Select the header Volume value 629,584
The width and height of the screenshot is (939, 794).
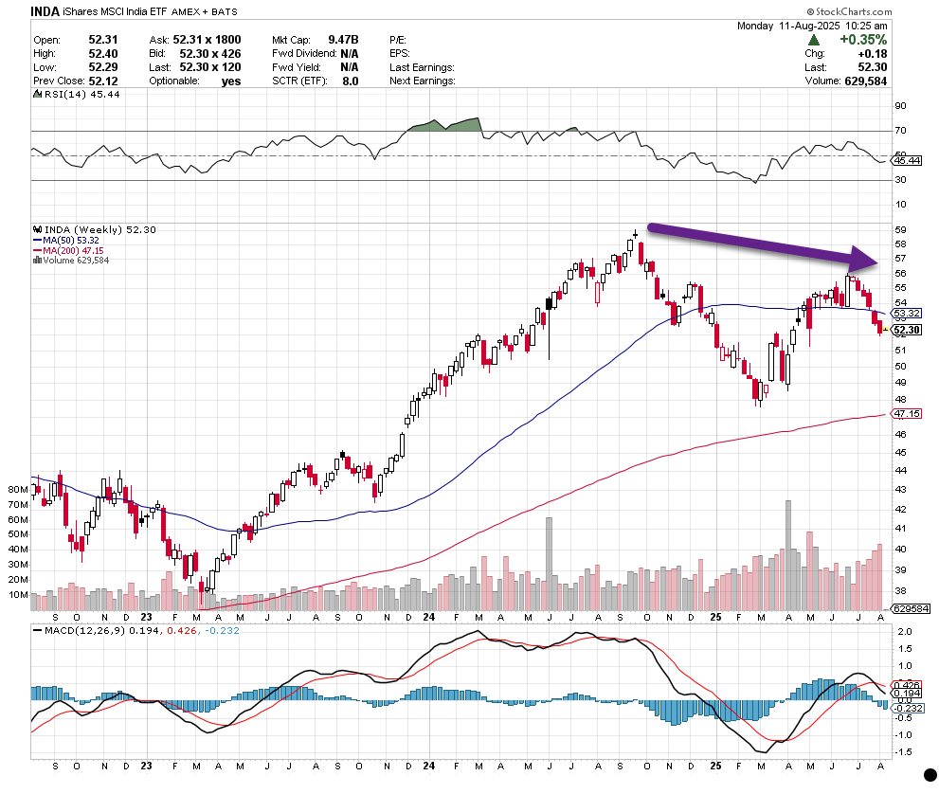866,81
